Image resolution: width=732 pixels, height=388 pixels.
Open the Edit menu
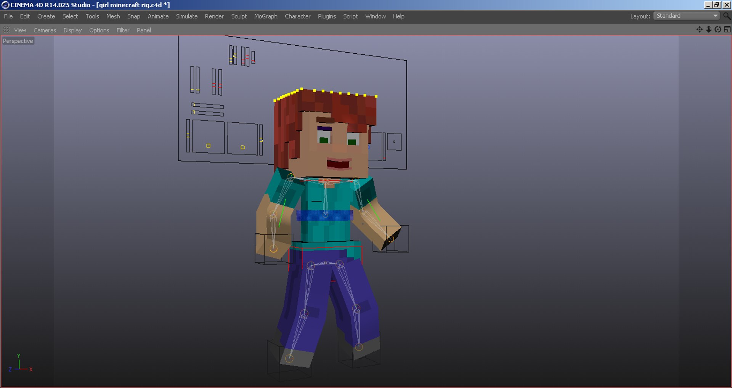pos(25,16)
